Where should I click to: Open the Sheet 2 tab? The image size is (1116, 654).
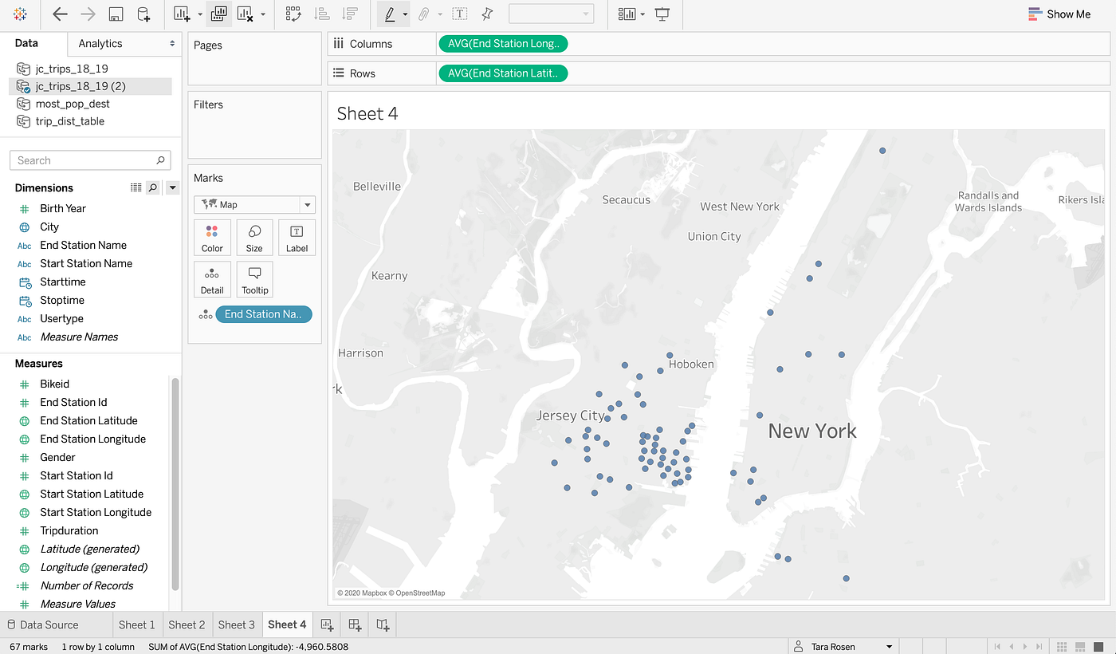tap(187, 624)
